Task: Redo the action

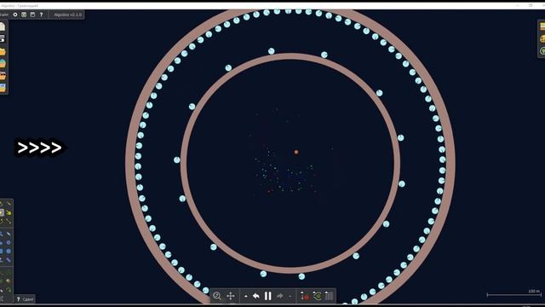Action: [280, 296]
